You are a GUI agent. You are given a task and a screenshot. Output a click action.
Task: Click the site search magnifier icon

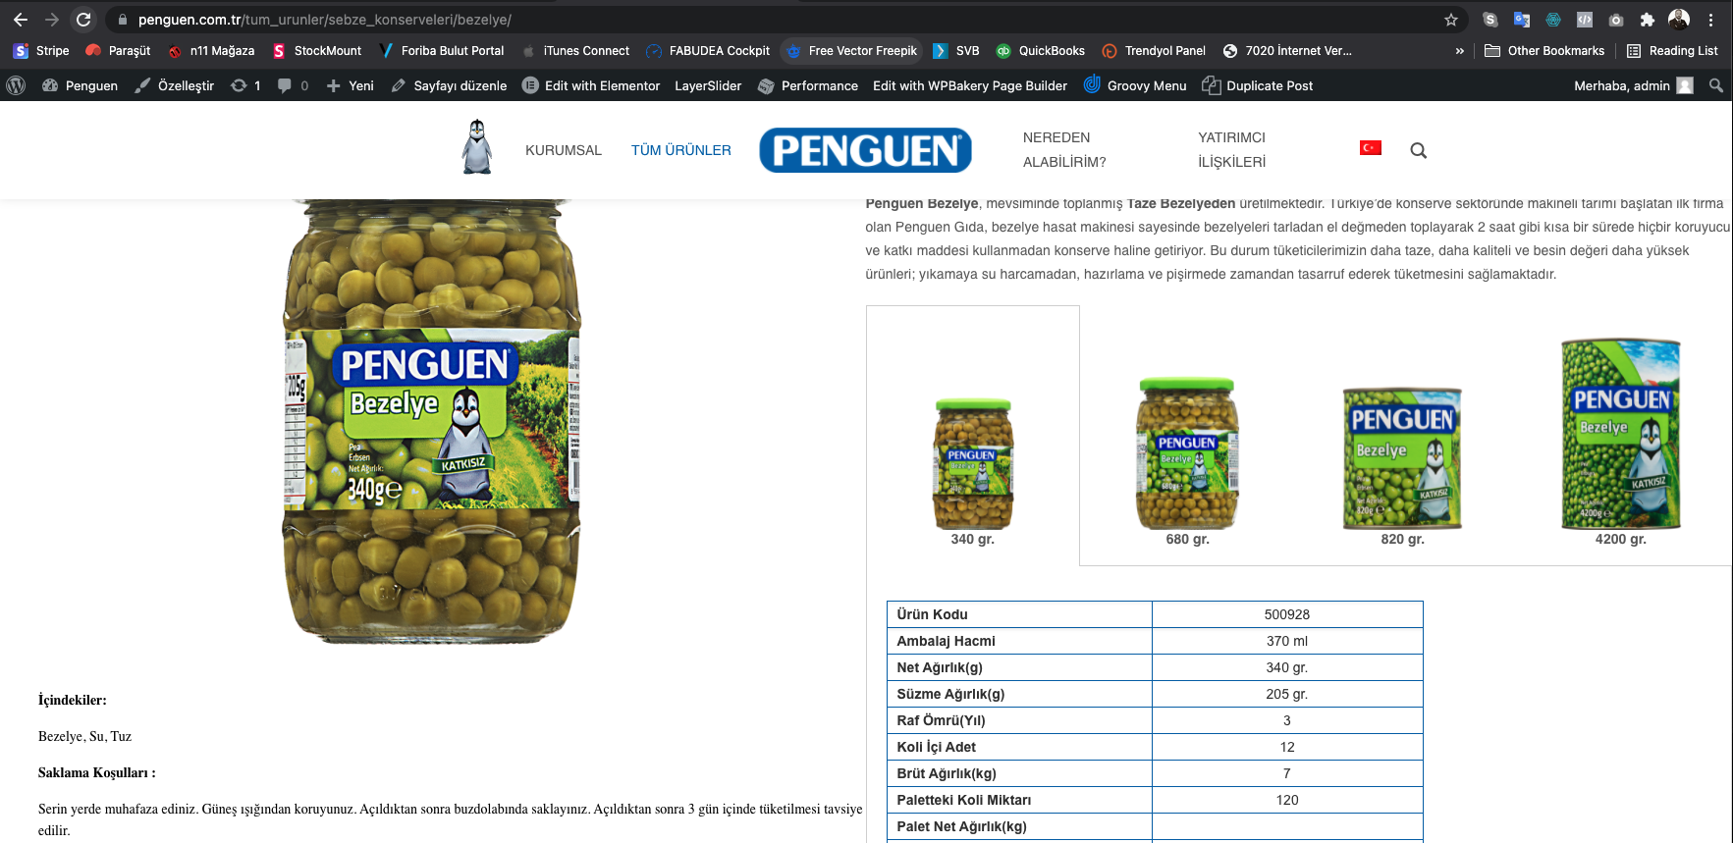1418,150
